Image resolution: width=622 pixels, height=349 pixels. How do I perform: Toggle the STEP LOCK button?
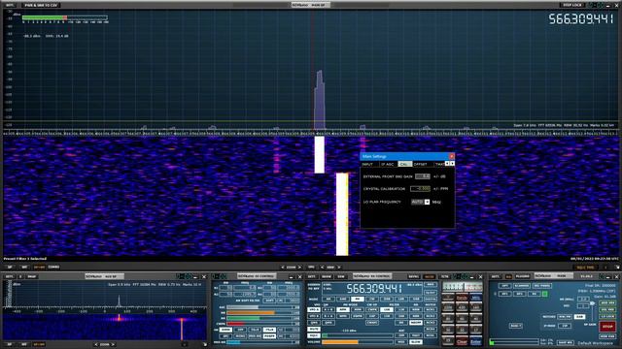point(572,5)
